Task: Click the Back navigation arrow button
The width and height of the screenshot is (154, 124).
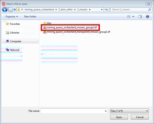Action: coord(4,10)
